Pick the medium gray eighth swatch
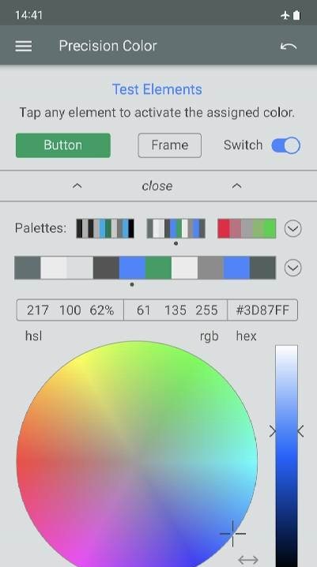Image resolution: width=317 pixels, height=567 pixels. tap(210, 268)
